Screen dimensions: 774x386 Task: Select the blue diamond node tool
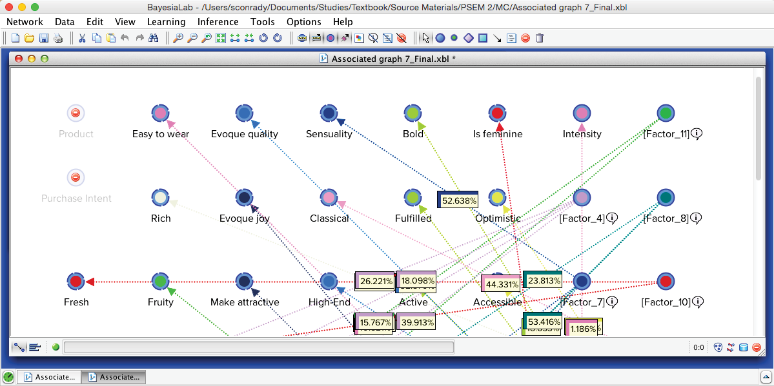tap(469, 38)
